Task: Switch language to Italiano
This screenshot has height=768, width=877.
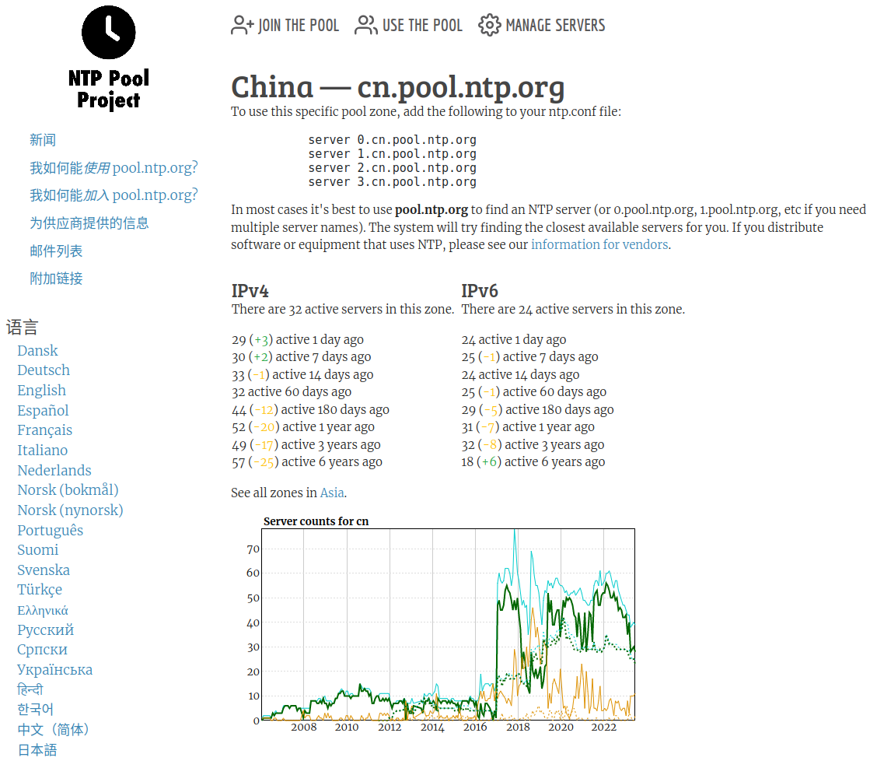Action: point(43,450)
